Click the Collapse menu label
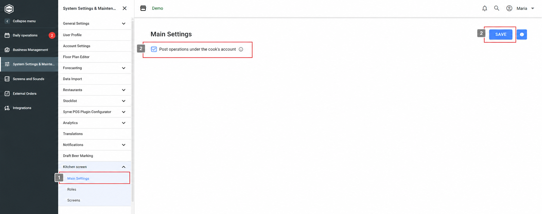 click(x=24, y=21)
